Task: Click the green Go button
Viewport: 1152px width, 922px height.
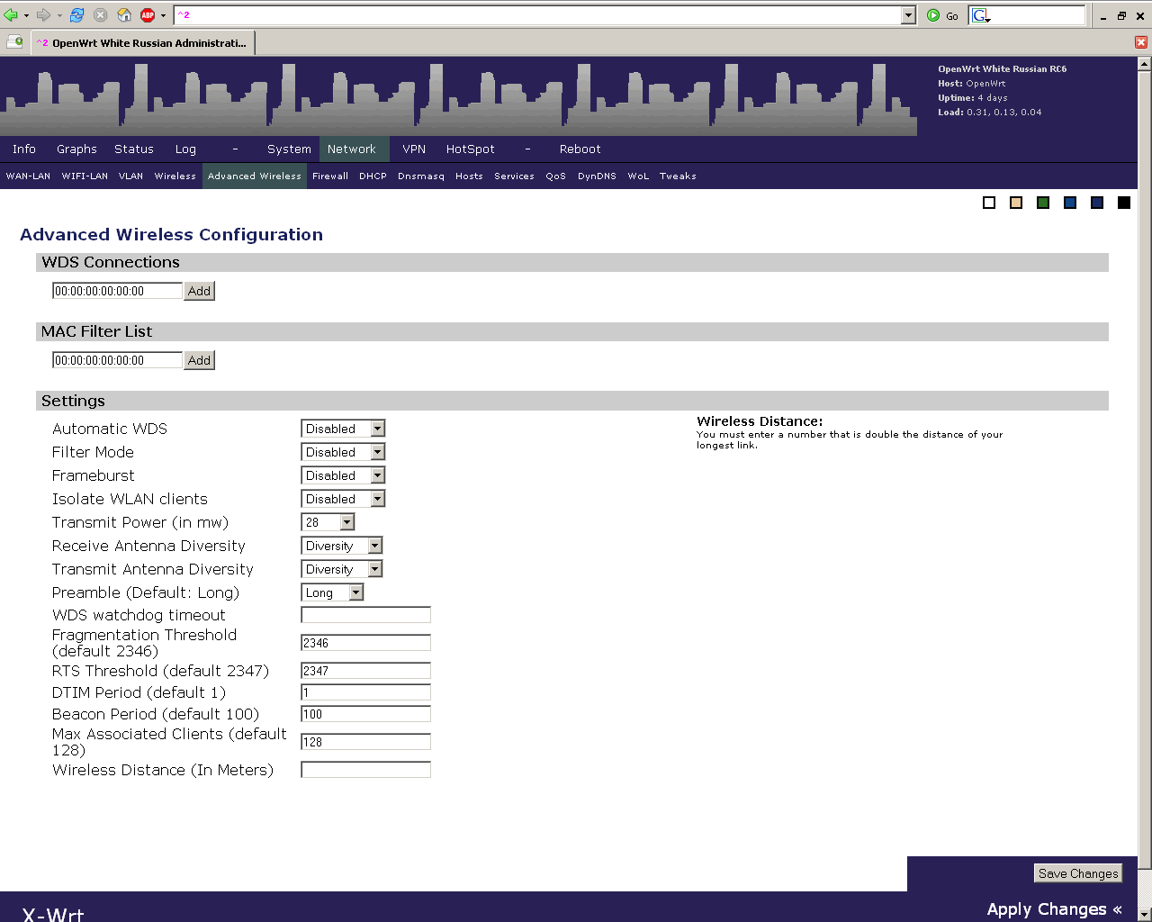Action: coord(942,15)
